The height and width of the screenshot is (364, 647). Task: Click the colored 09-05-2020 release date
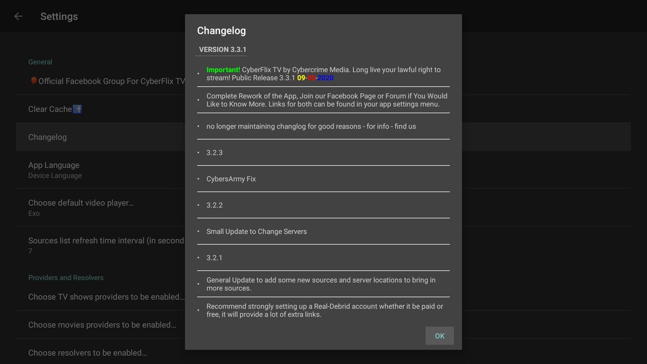[315, 78]
